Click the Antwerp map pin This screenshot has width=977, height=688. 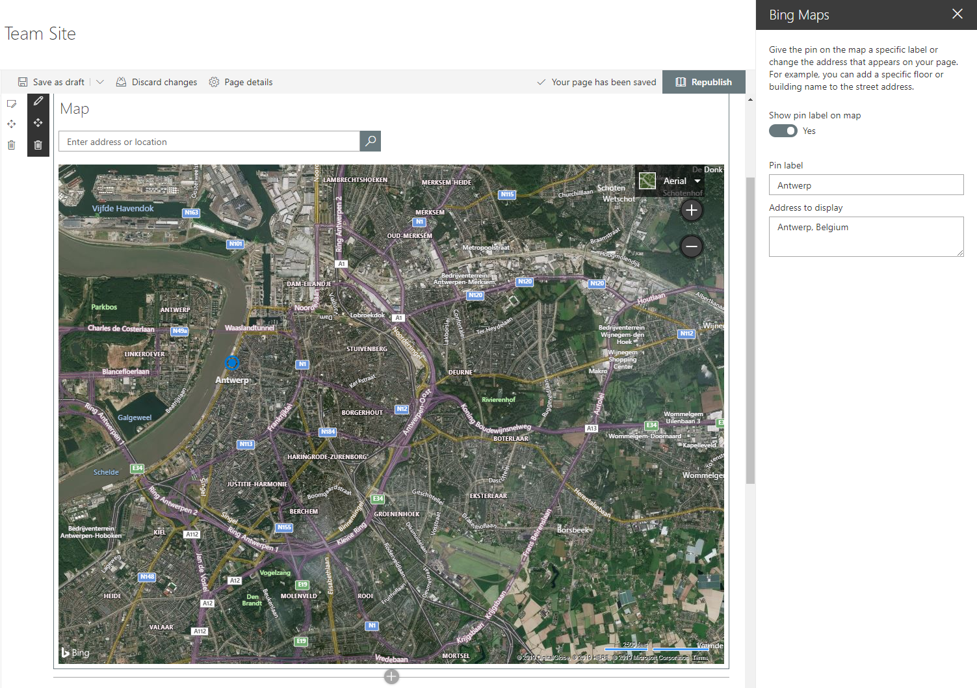(231, 363)
